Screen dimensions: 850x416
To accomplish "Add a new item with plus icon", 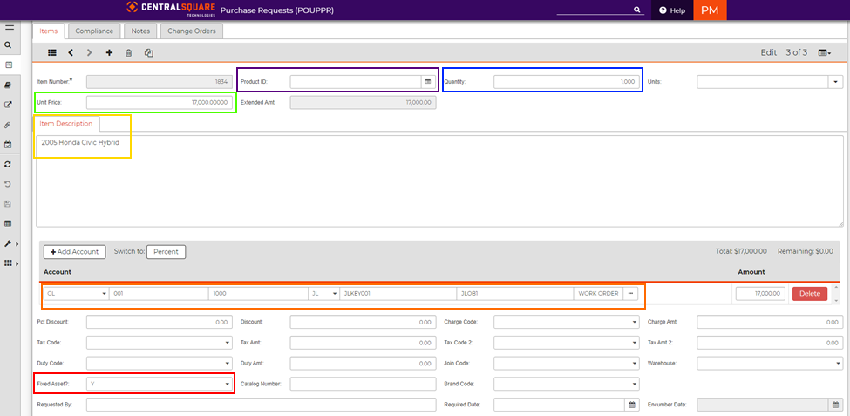I will pyautogui.click(x=109, y=52).
